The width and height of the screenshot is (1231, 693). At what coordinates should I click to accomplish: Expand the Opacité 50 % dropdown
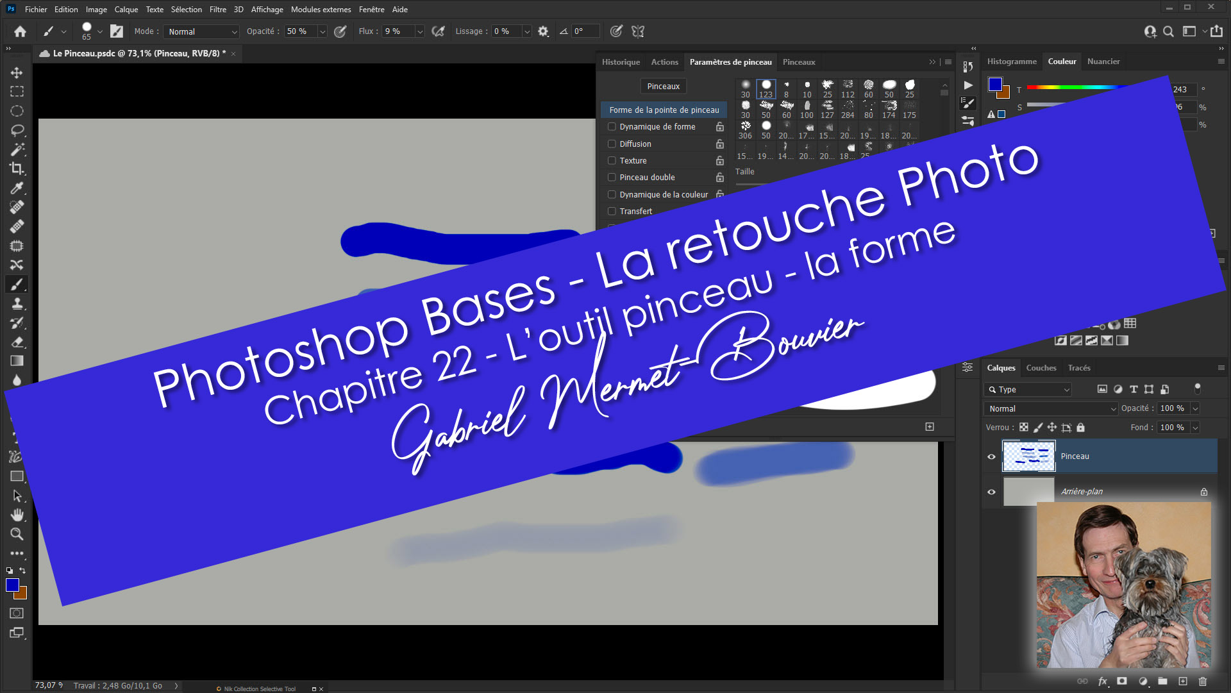(x=322, y=31)
